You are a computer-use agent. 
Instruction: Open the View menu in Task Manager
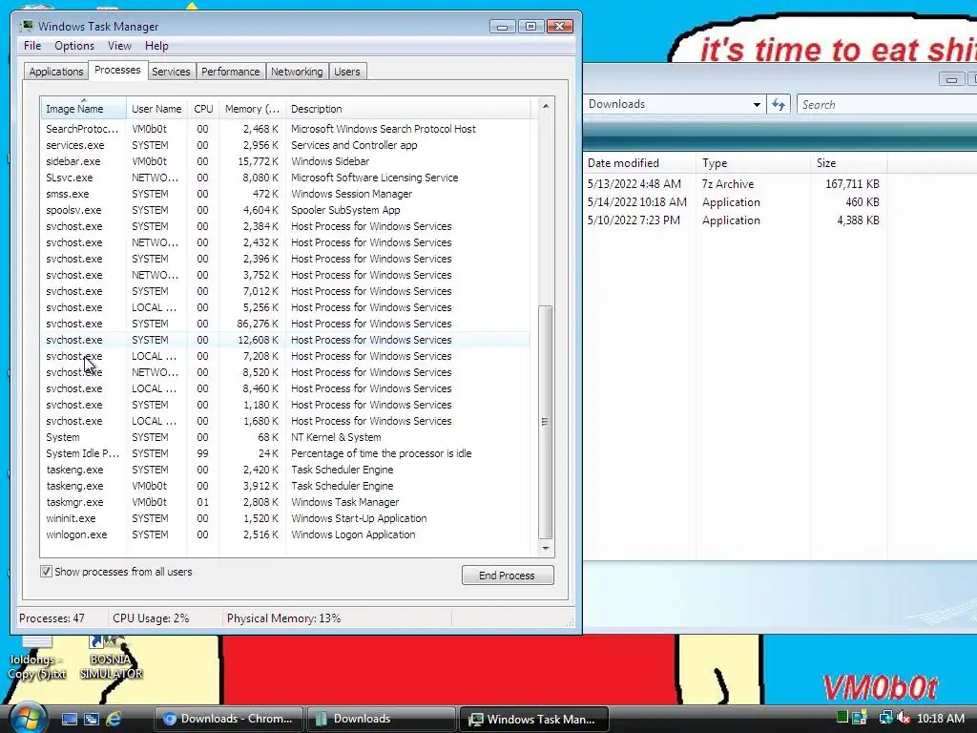pos(119,46)
